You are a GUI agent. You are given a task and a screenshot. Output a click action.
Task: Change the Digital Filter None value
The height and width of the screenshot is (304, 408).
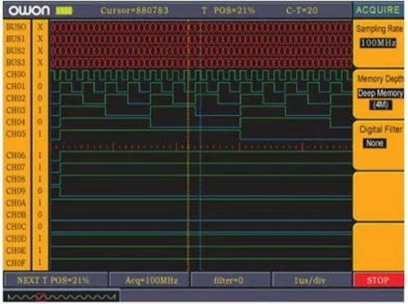pyautogui.click(x=375, y=143)
